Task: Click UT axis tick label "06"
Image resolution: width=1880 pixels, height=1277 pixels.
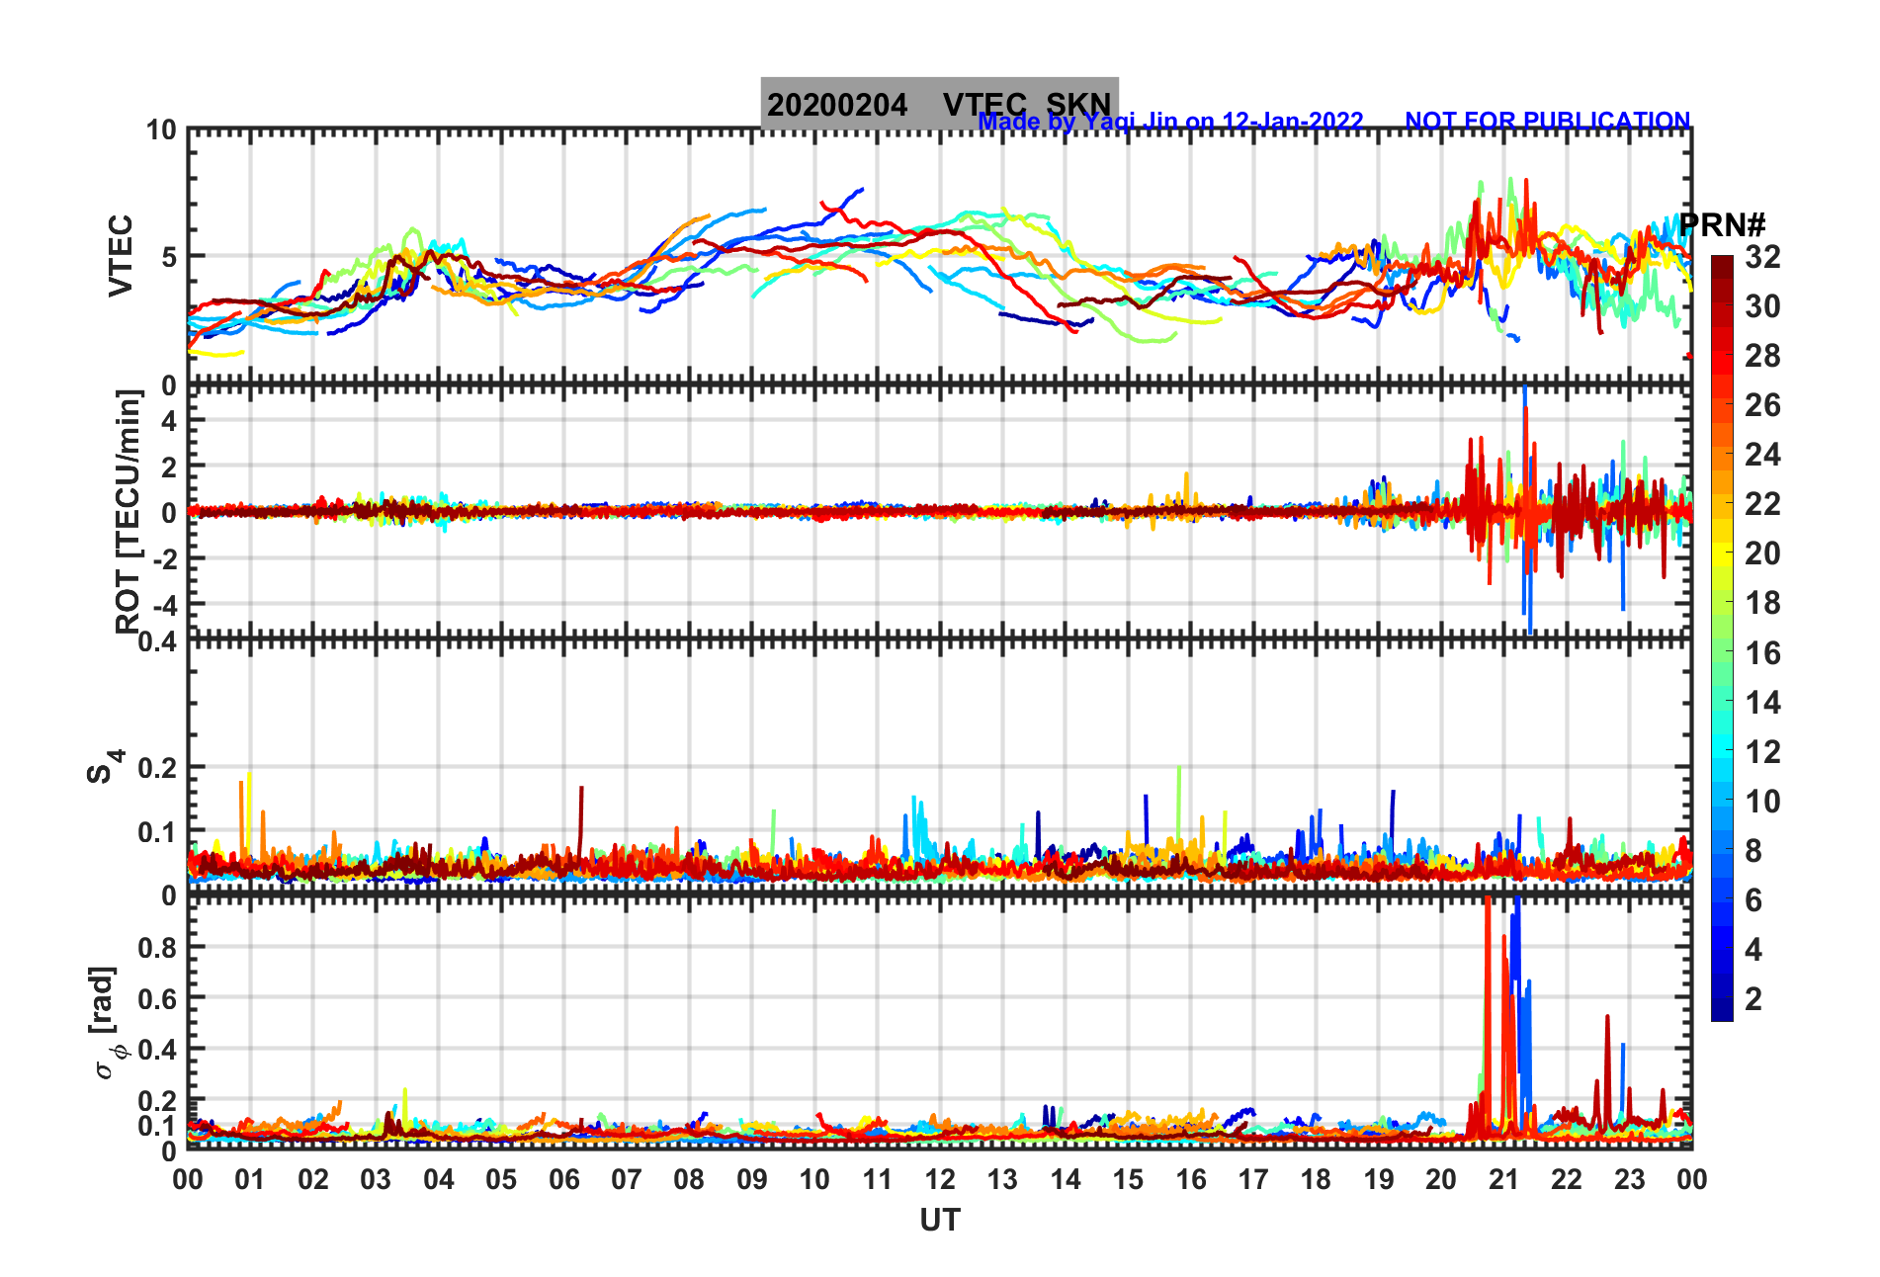Action: click(x=564, y=1179)
